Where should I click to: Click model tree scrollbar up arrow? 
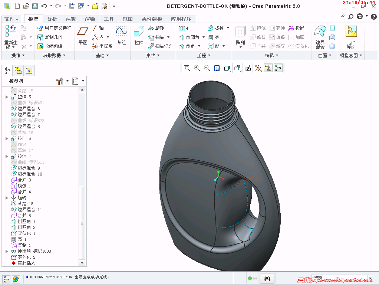point(82,90)
